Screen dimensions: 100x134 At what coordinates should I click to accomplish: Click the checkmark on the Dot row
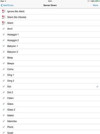tap(97, 87)
